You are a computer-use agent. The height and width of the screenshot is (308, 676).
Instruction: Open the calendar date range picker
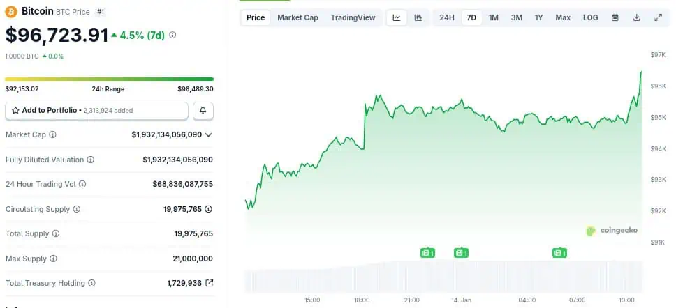pyautogui.click(x=615, y=17)
